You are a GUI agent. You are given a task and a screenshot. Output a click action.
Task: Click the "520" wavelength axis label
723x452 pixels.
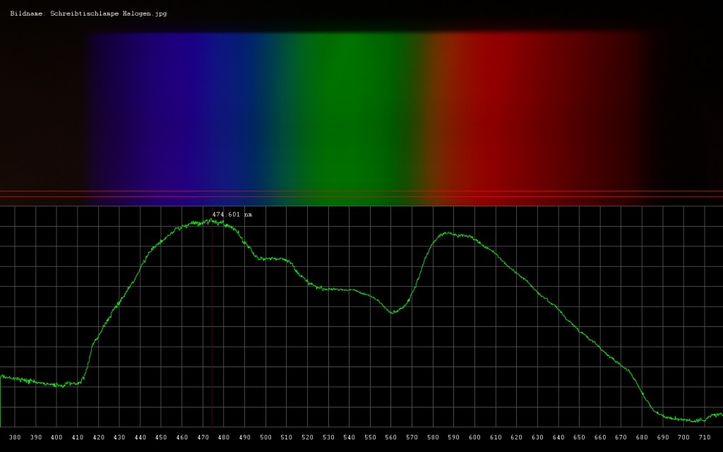pyautogui.click(x=308, y=437)
